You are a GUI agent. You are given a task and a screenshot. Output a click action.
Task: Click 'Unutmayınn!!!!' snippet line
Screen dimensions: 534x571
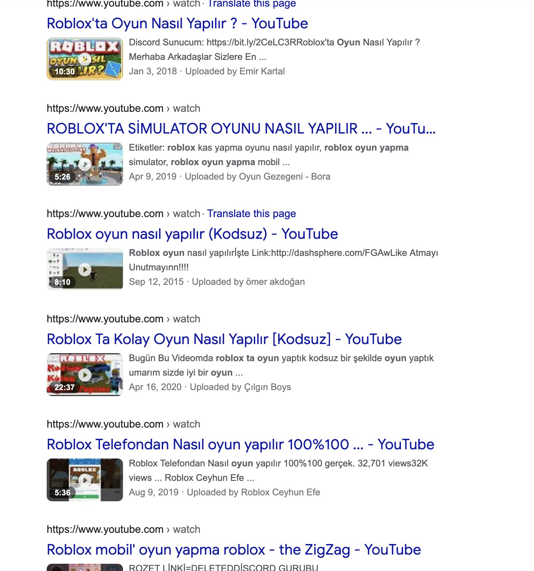click(x=159, y=267)
